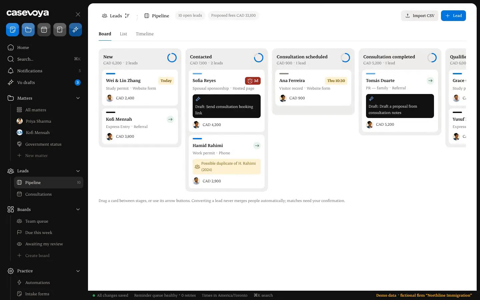Click the progress ring in the New column
Viewport: 480px width, 300px height.
click(172, 58)
